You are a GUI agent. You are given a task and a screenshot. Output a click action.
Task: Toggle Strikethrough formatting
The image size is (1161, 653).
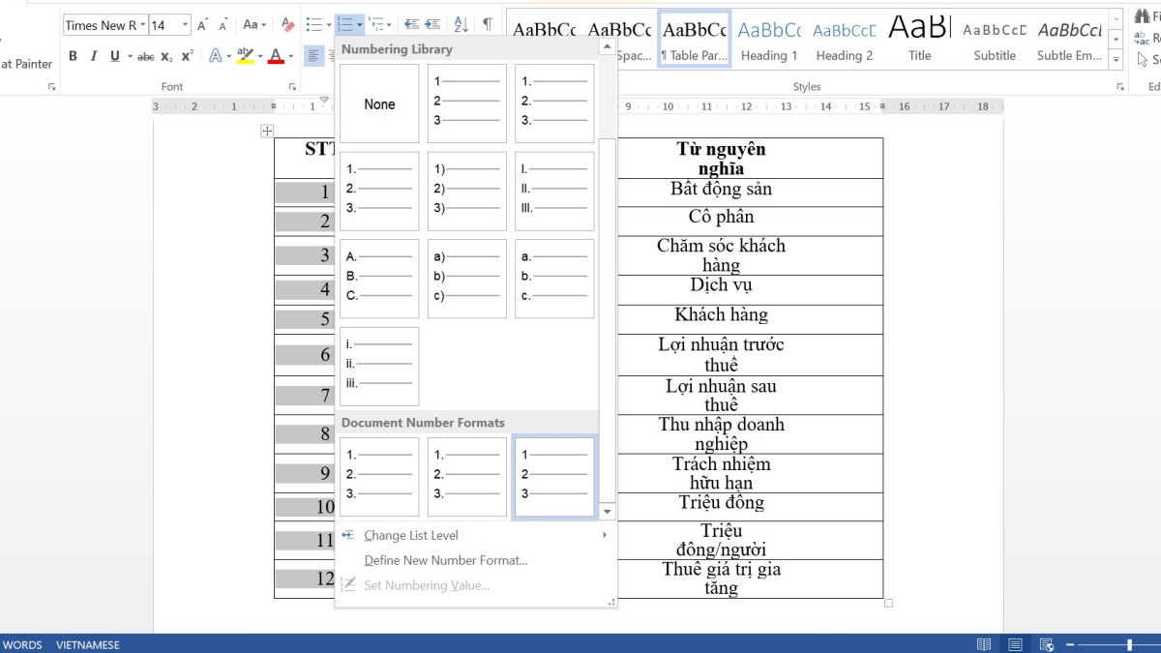click(145, 56)
